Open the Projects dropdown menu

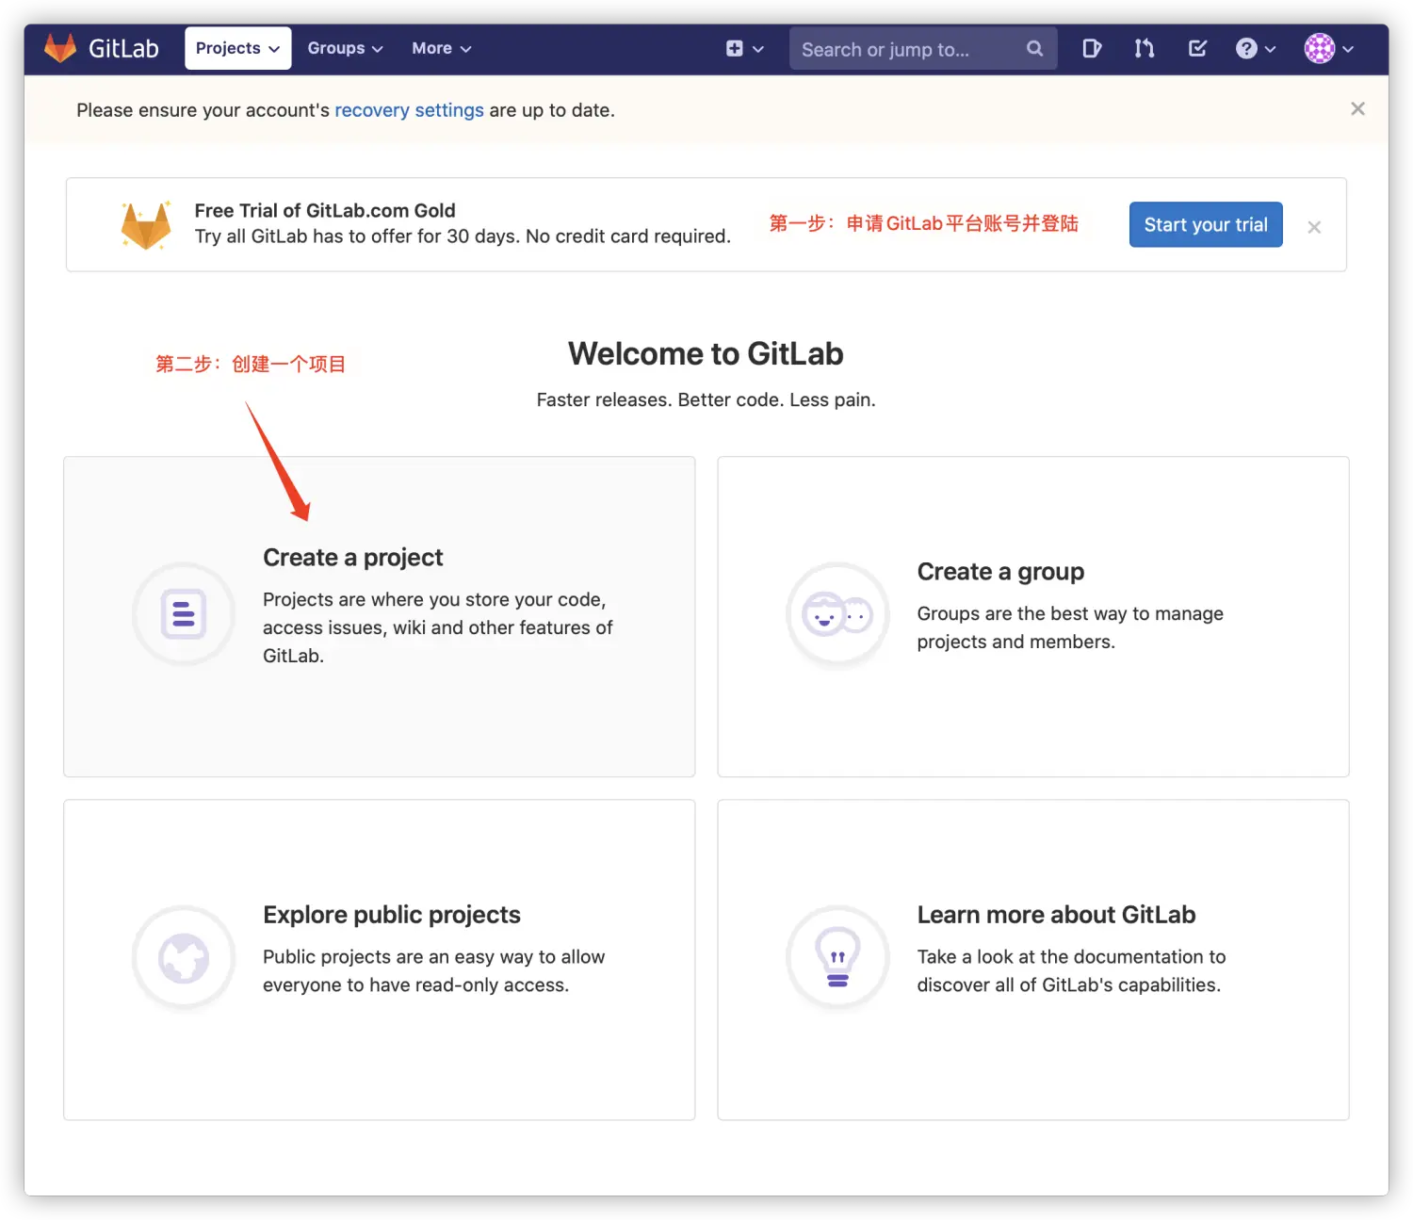coord(237,48)
